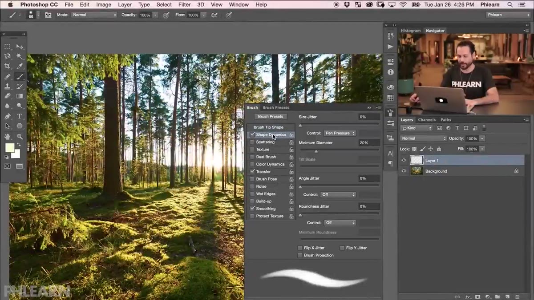Screen dimensions: 534x300
Task: Select the Shape tool
Action: point(20,126)
